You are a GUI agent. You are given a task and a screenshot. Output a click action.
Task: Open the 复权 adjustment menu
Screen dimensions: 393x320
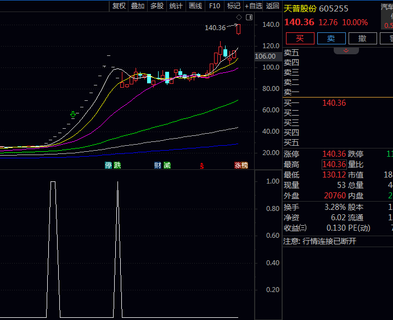point(119,6)
